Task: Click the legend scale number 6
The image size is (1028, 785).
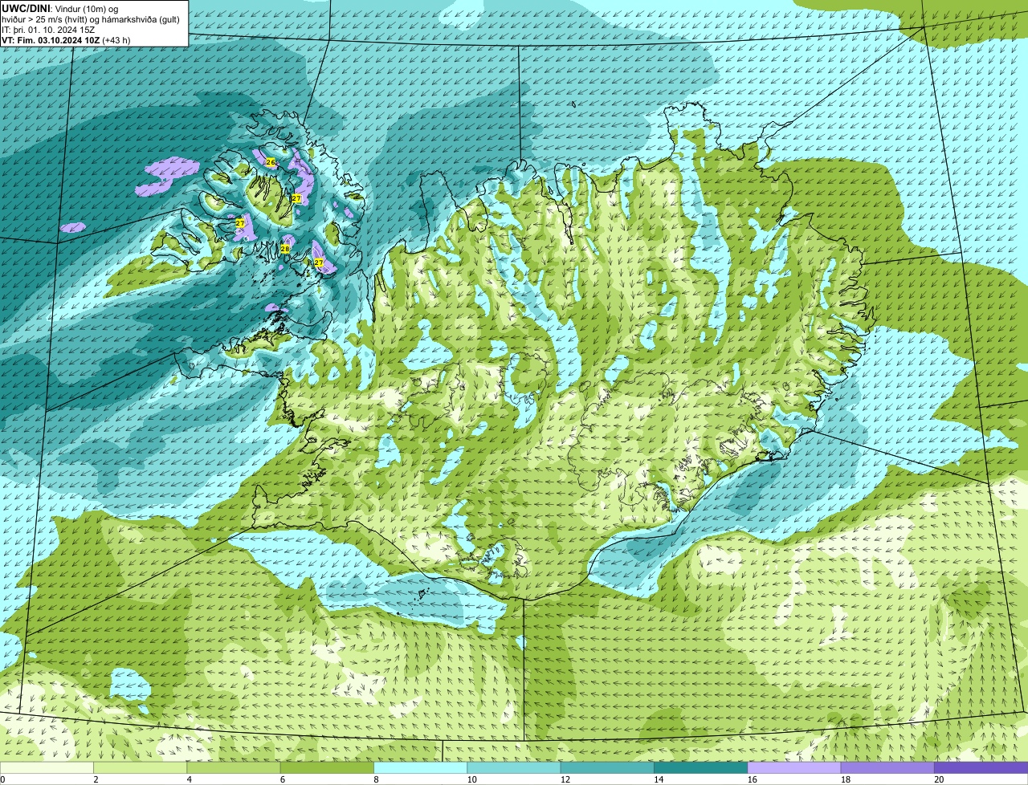Action: click(283, 779)
